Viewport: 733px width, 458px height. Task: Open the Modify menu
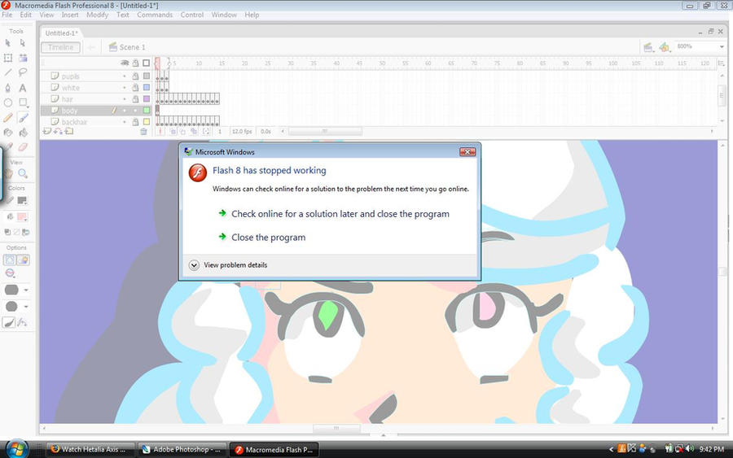pos(97,15)
